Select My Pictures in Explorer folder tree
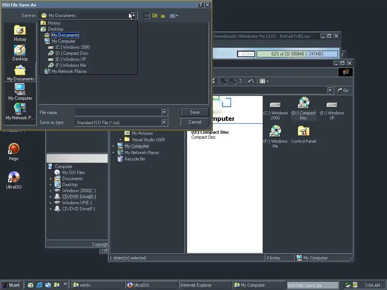The height and width of the screenshot is (290, 387). point(142,133)
